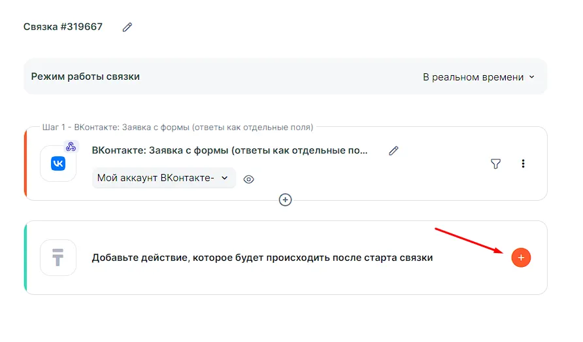This screenshot has height=342, width=583.
Task: Click the ВКонтакте: Заявка с формы step title
Action: (x=230, y=150)
